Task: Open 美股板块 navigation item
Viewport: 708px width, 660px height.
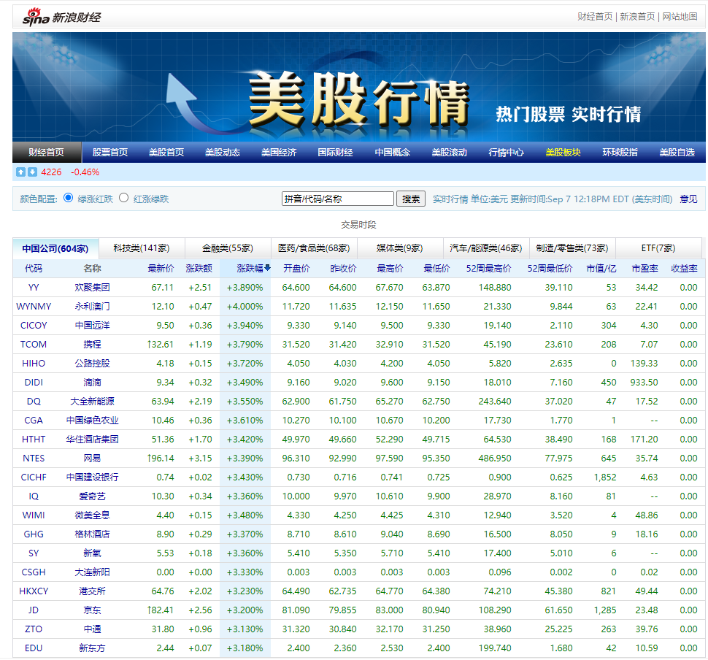Action: click(x=563, y=153)
